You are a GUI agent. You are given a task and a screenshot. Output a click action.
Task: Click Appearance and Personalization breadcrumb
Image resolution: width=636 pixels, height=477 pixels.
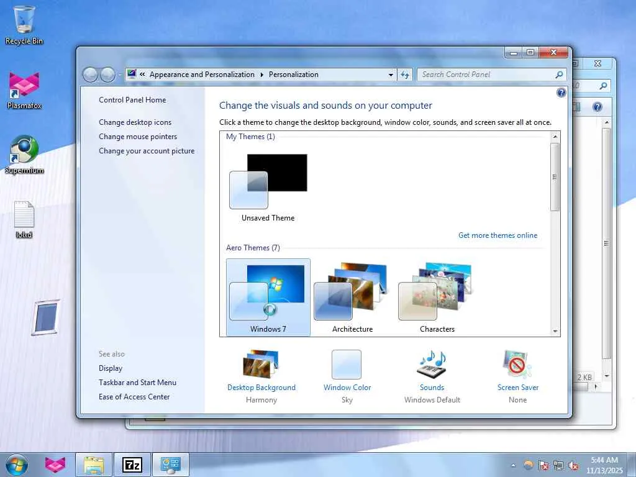click(202, 75)
